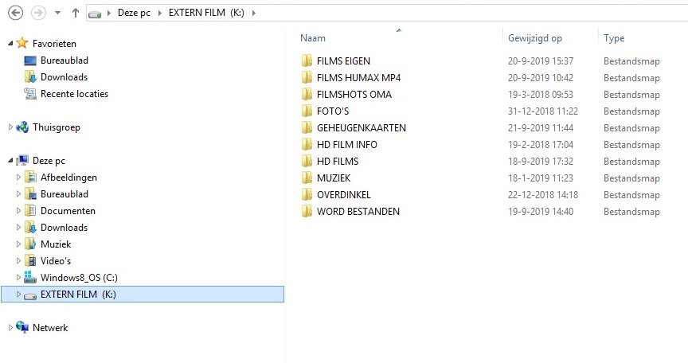Open the recent locations dropdown arrow

pyautogui.click(x=57, y=13)
